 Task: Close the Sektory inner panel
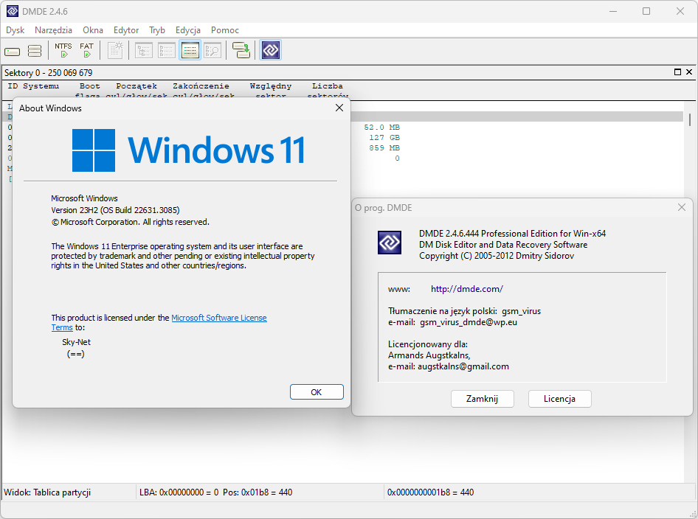pyautogui.click(x=689, y=72)
